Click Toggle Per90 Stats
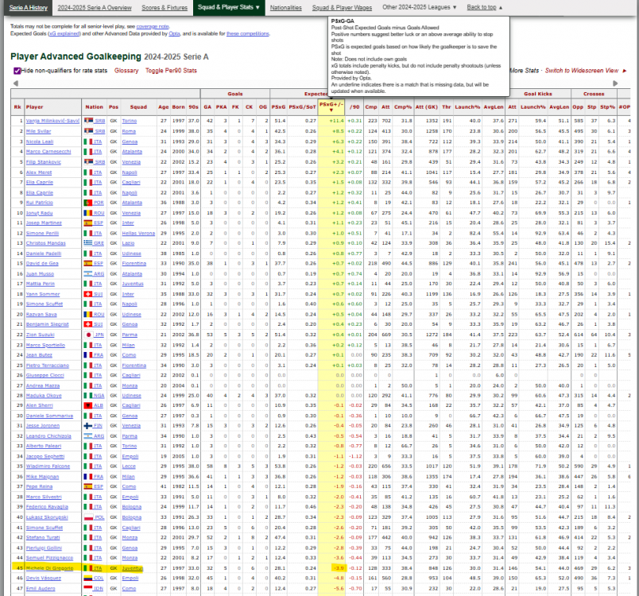The image size is (639, 596). 171,71
